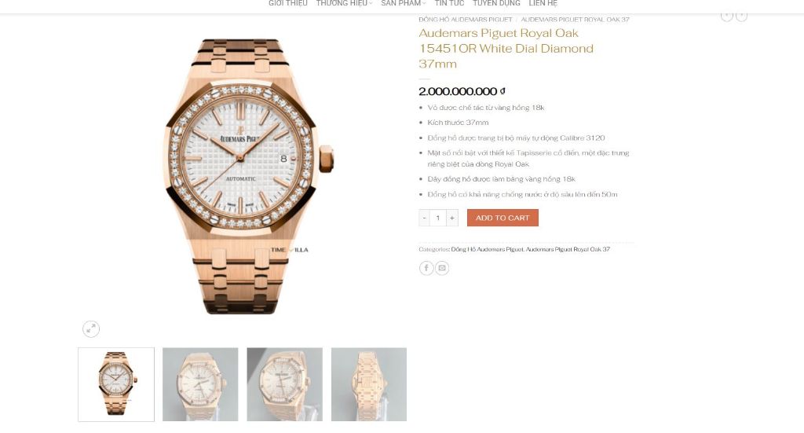
Task: Open Audemars Piguet Royal Oak 37 category link
Action: point(568,249)
